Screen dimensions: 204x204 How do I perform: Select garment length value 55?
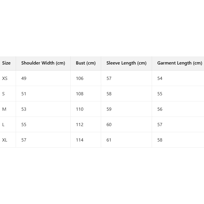click(x=160, y=94)
